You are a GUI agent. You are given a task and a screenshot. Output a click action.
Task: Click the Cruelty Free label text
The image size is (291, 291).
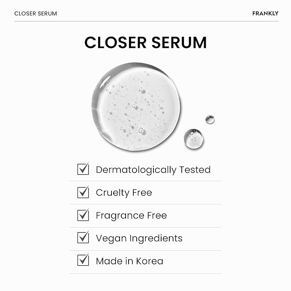(x=124, y=193)
